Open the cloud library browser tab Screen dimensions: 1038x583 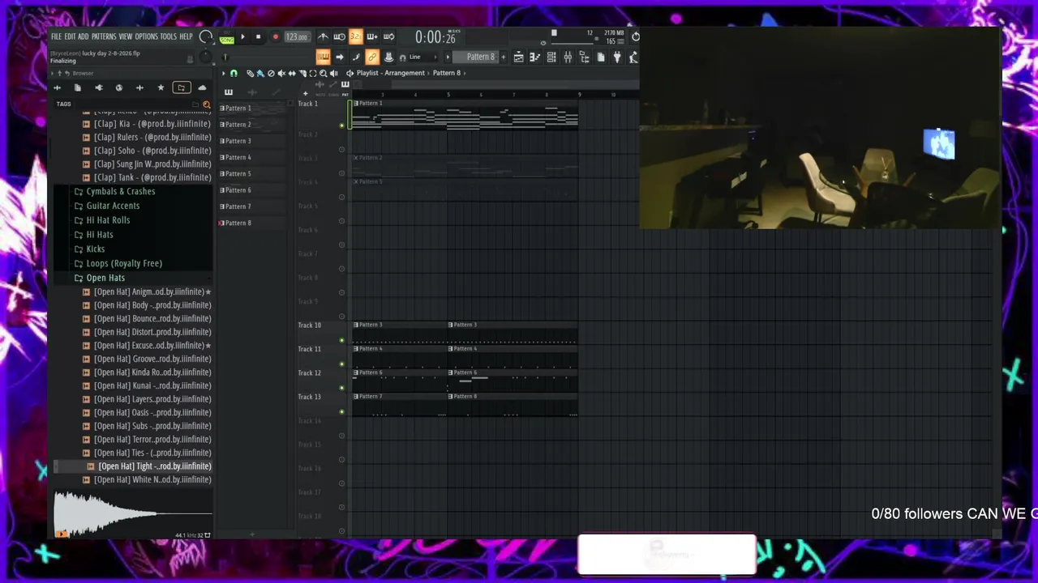point(202,87)
